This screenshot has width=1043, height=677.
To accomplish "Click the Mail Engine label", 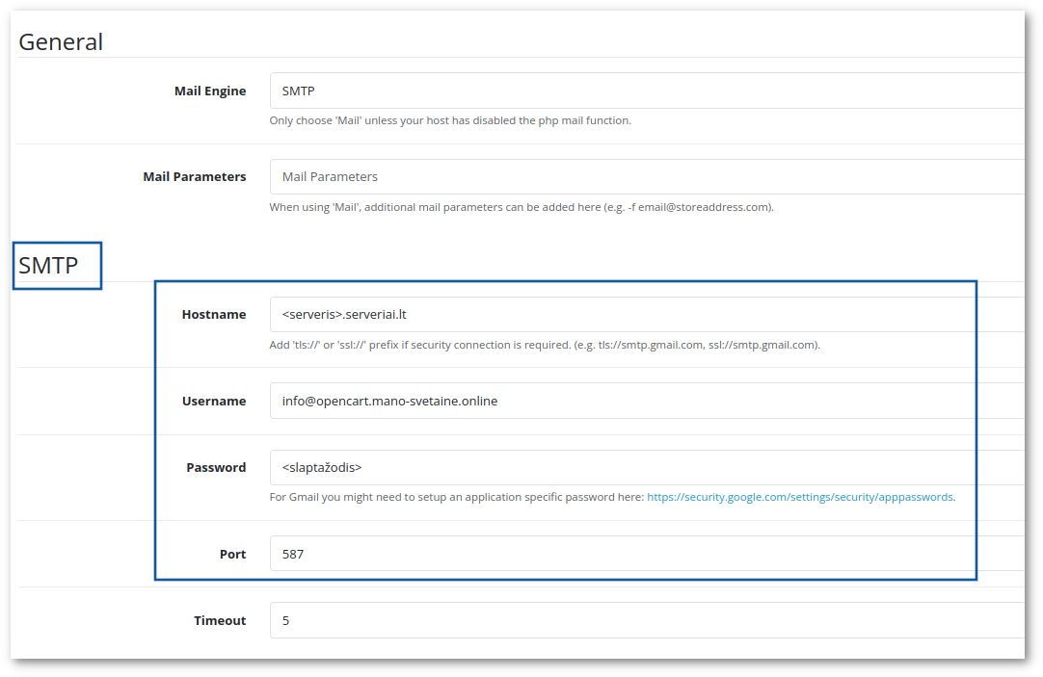I will (210, 91).
